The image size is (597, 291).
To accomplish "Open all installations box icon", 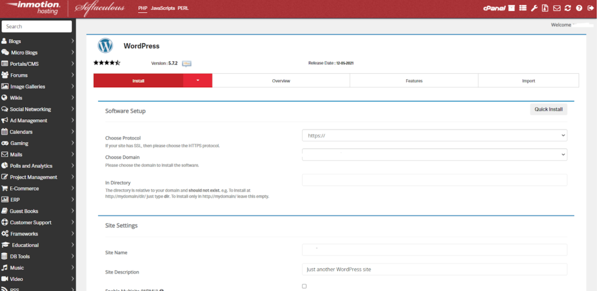I will tap(511, 8).
